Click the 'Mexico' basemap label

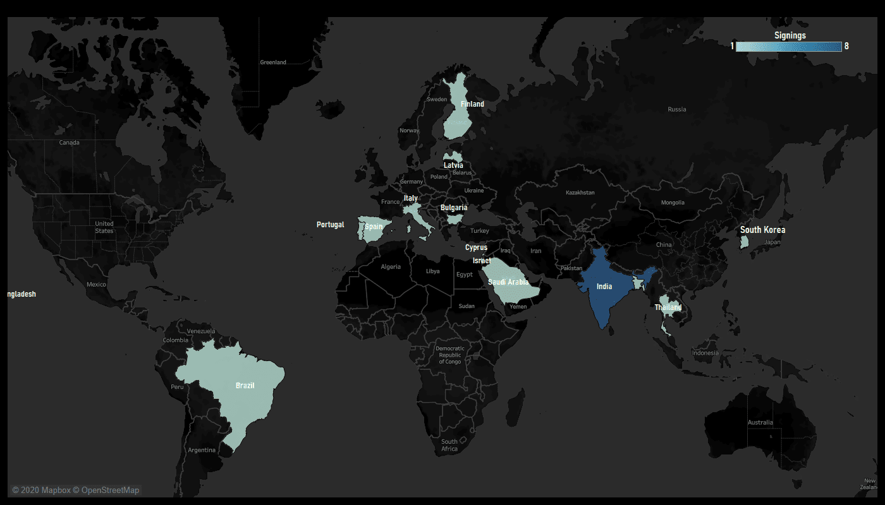pyautogui.click(x=96, y=284)
